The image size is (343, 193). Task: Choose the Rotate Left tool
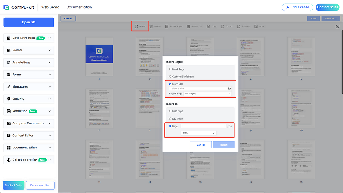pyautogui.click(x=194, y=26)
